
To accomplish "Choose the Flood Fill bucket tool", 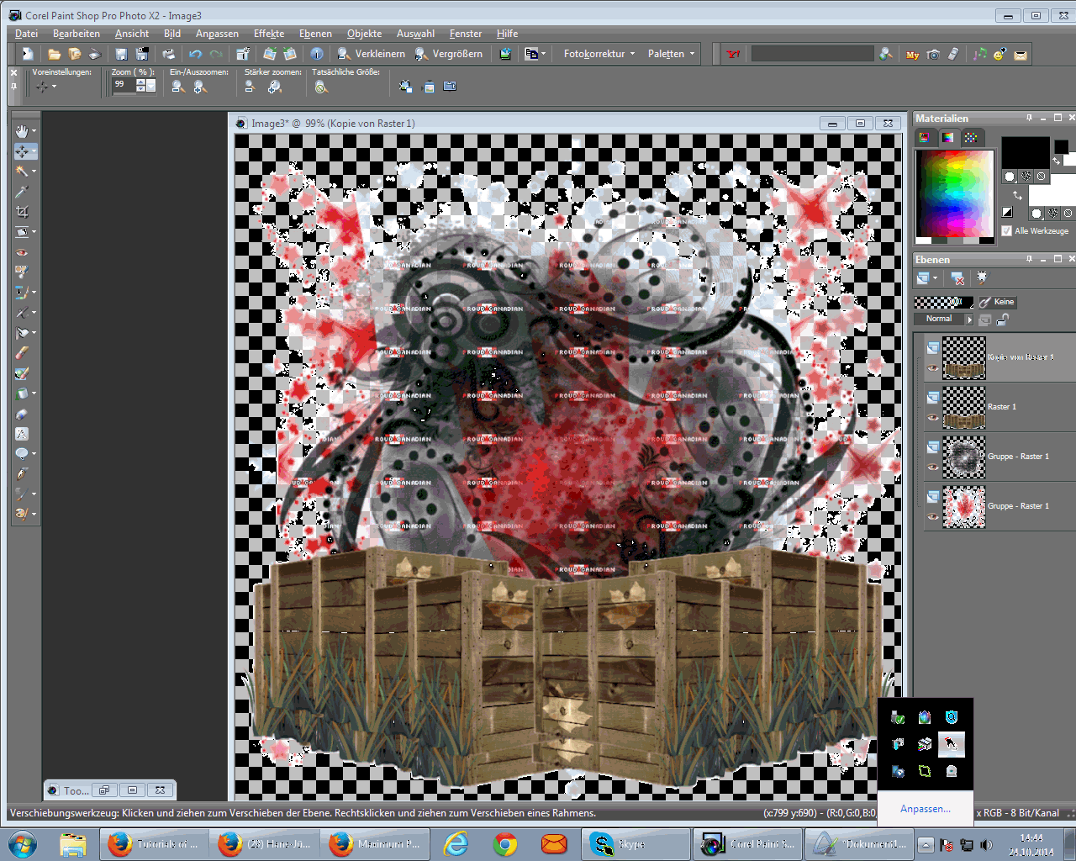I will tap(22, 394).
